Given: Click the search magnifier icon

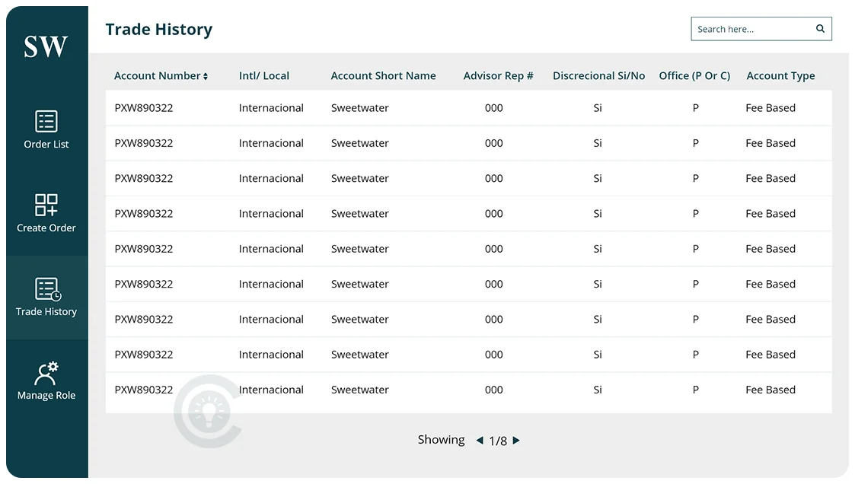Looking at the screenshot, I should click(x=820, y=29).
